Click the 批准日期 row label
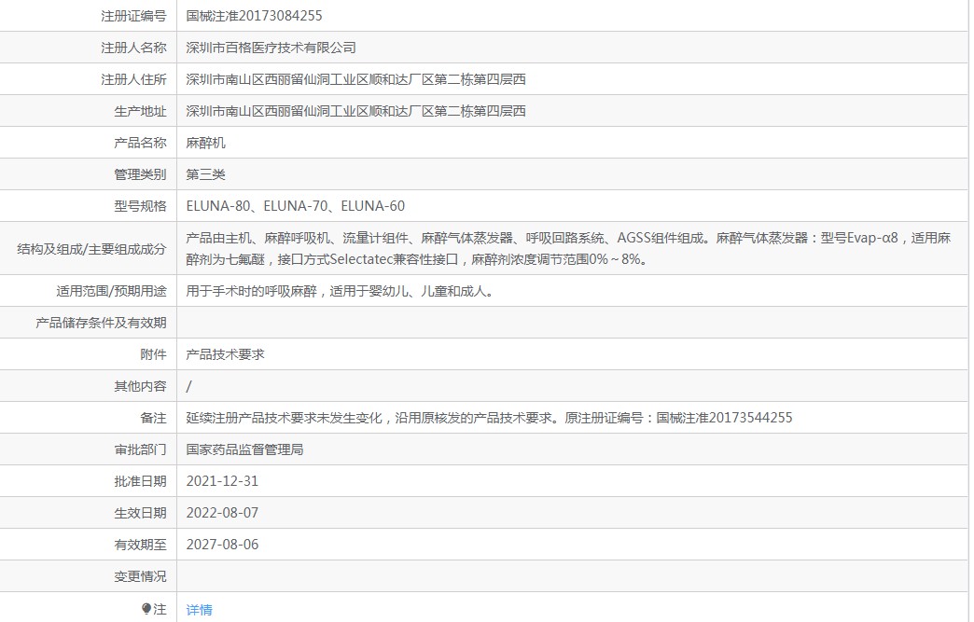This screenshot has height=622, width=974. (x=140, y=481)
